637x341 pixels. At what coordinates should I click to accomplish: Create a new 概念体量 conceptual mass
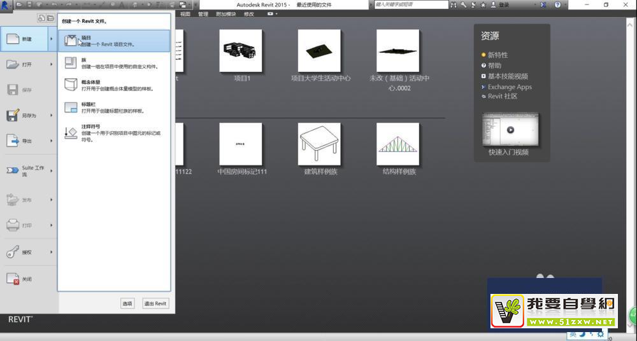click(114, 85)
